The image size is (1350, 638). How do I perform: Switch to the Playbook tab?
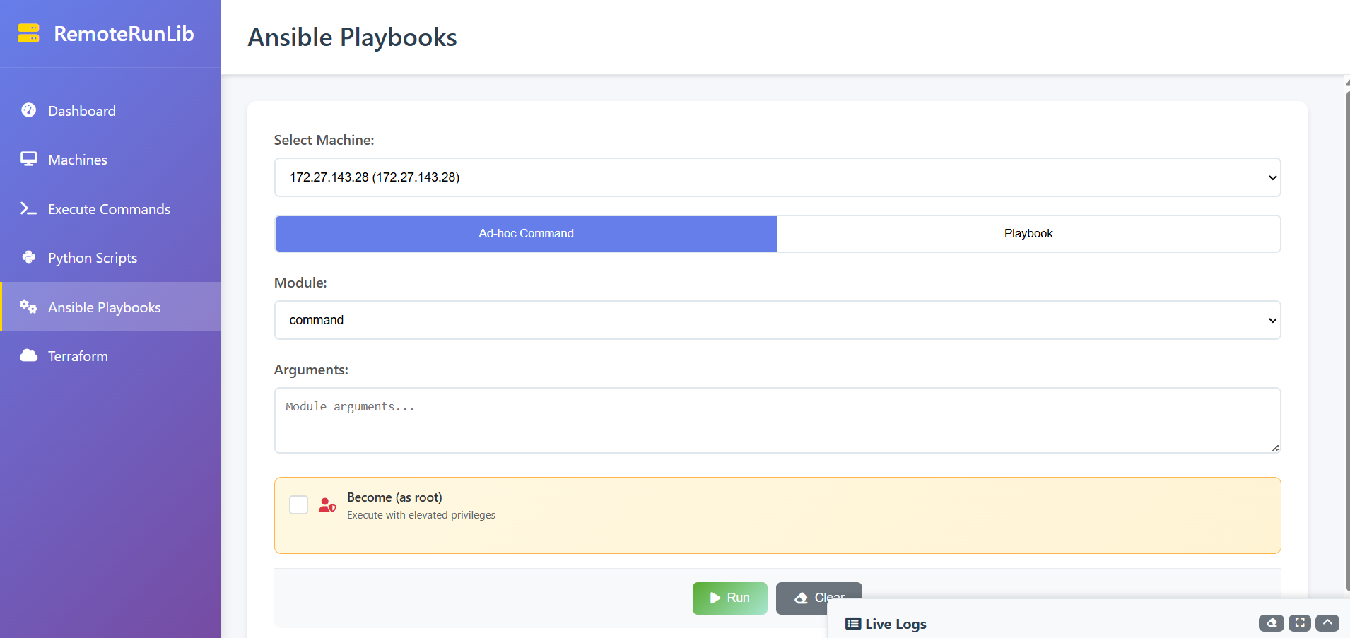pyautogui.click(x=1028, y=234)
